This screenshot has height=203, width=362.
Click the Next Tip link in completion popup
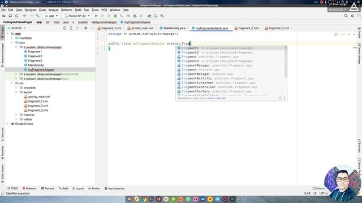point(221,98)
